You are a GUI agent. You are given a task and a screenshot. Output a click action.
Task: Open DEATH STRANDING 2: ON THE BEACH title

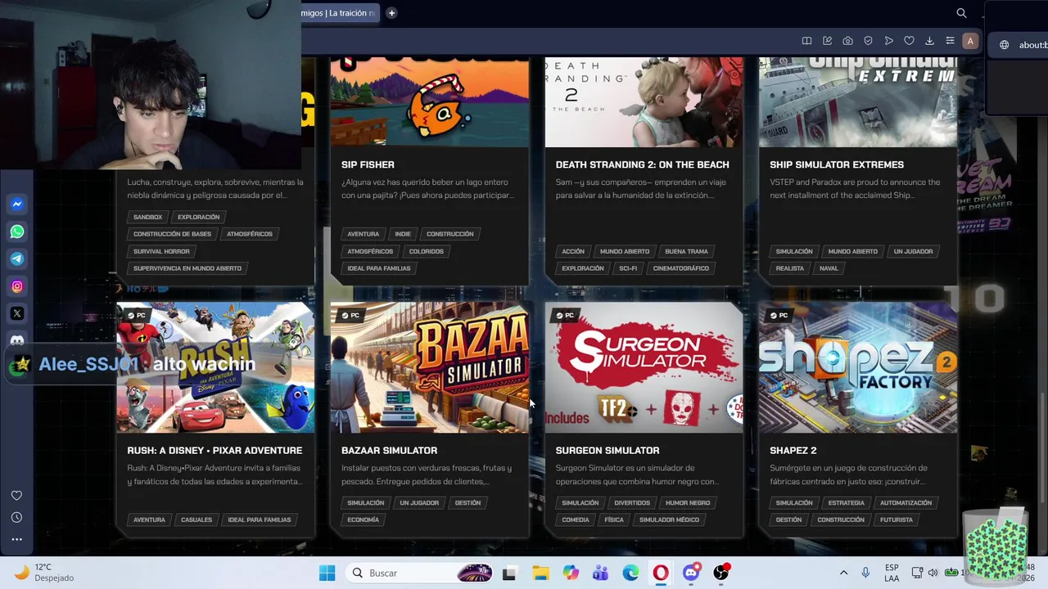coord(642,164)
